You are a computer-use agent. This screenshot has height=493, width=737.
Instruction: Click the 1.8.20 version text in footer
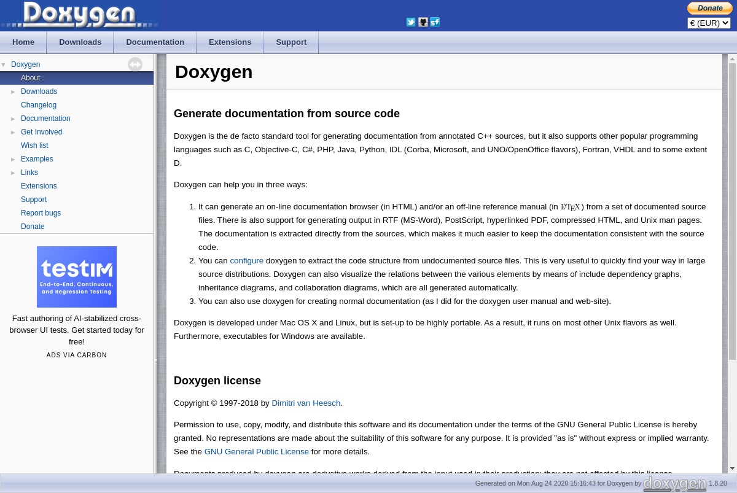pos(718,484)
